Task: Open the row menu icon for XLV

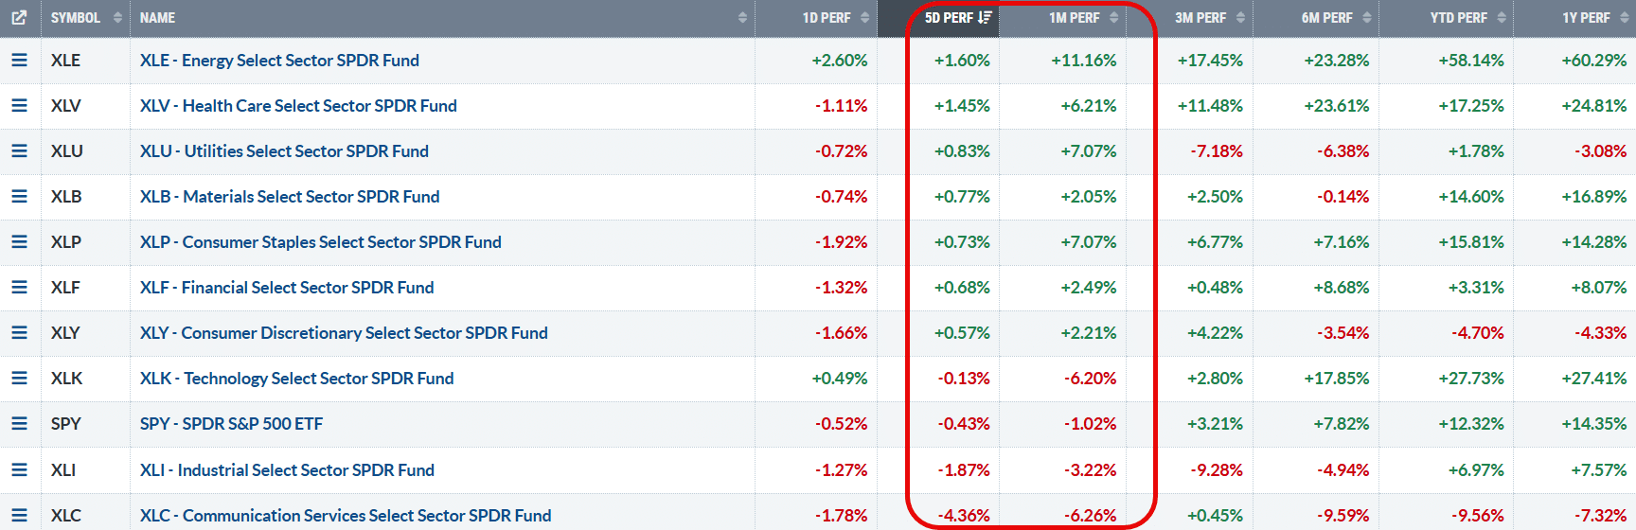Action: pos(19,105)
